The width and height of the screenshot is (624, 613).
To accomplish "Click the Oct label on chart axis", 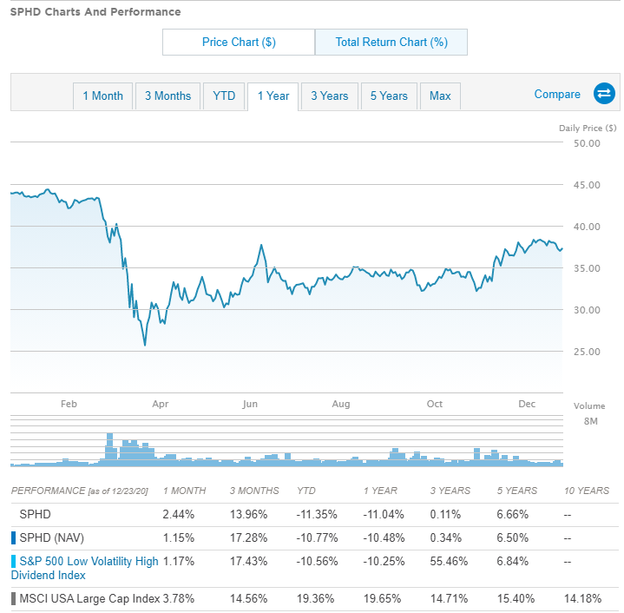I will [435, 404].
